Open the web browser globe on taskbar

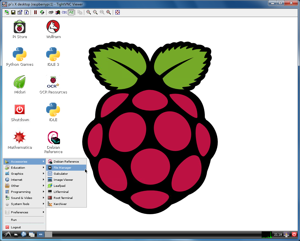coord(24,234)
